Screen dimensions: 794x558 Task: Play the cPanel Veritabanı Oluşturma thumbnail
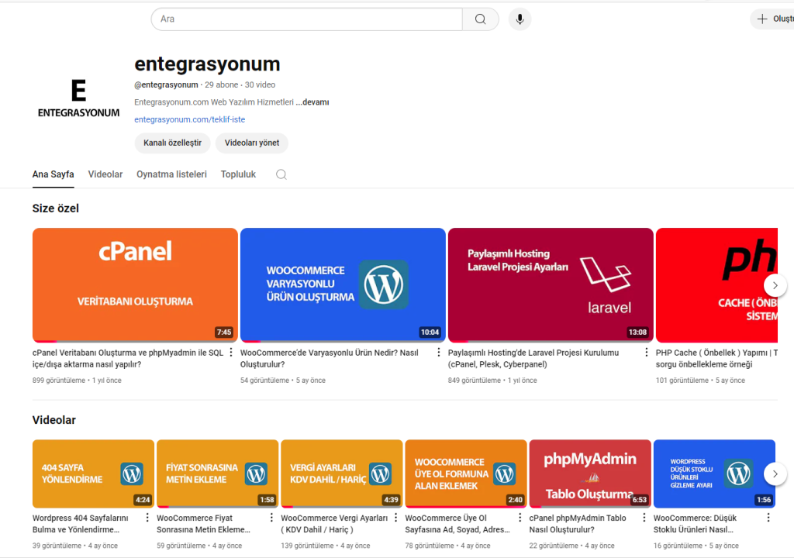[135, 285]
